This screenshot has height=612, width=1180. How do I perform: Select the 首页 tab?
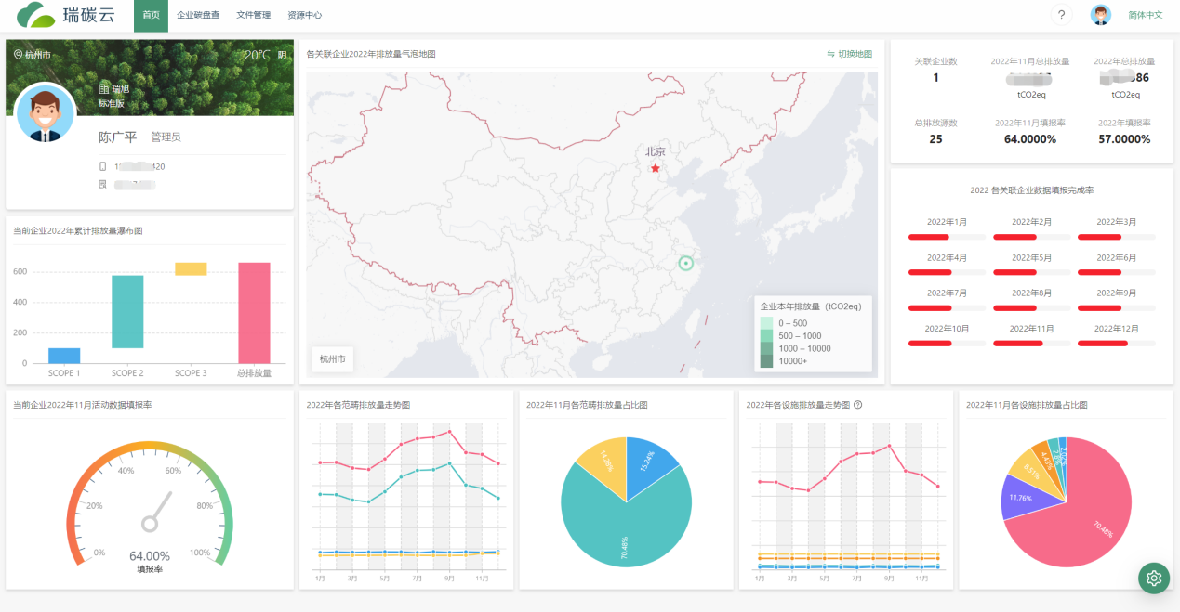[x=152, y=15]
